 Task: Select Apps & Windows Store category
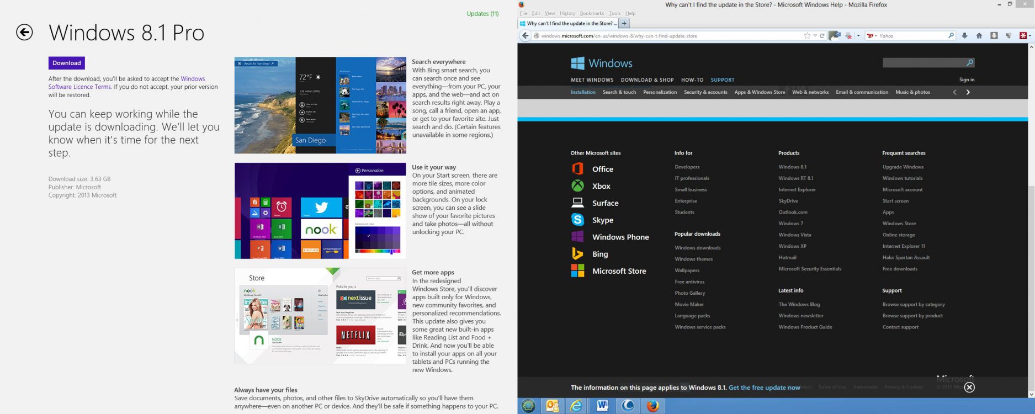760,92
